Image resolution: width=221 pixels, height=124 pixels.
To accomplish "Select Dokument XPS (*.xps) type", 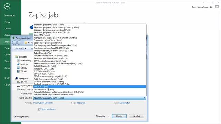I will pyautogui.click(x=90, y=89).
